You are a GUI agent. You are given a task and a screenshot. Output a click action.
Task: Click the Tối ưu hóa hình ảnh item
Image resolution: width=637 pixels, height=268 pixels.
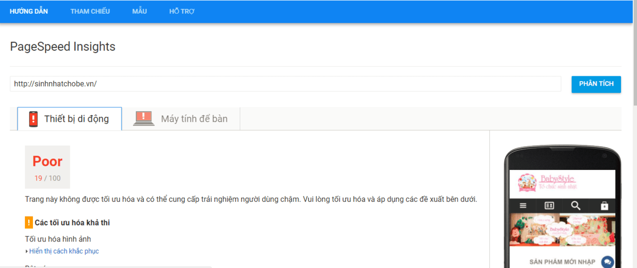coord(58,239)
